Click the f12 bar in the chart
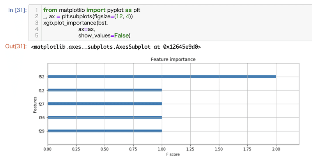The image size is (312, 161). (105, 90)
